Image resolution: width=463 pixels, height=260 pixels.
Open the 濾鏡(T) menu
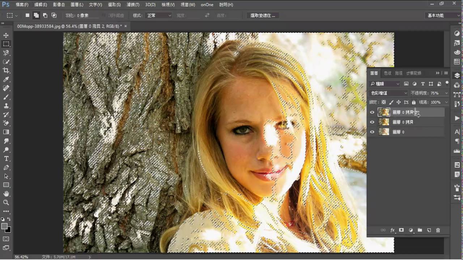pos(133,5)
